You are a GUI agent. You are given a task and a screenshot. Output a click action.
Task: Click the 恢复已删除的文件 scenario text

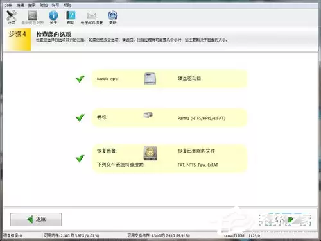tap(196, 151)
